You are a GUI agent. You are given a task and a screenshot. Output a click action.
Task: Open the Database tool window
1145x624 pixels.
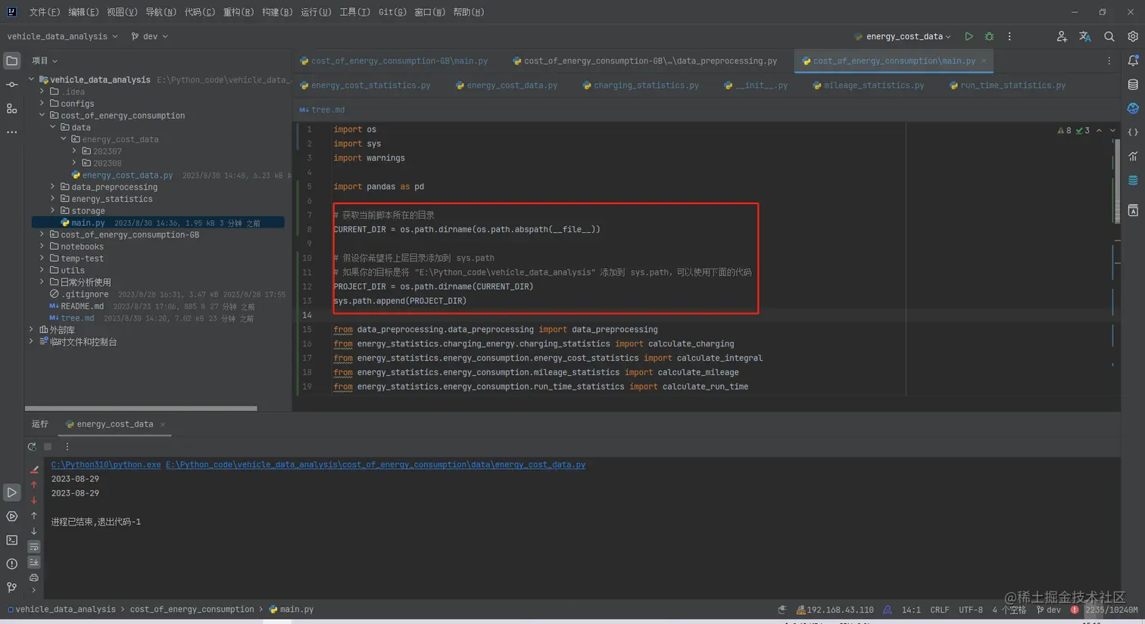(1133, 85)
